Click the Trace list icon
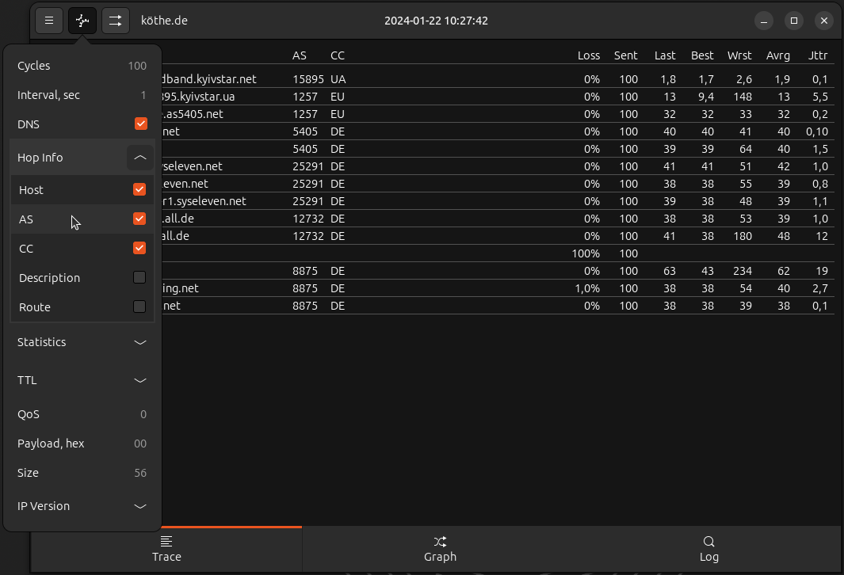Image resolution: width=844 pixels, height=575 pixels. (166, 541)
